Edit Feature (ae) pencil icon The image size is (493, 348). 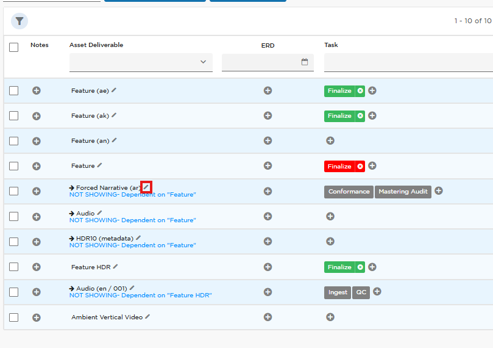(114, 90)
